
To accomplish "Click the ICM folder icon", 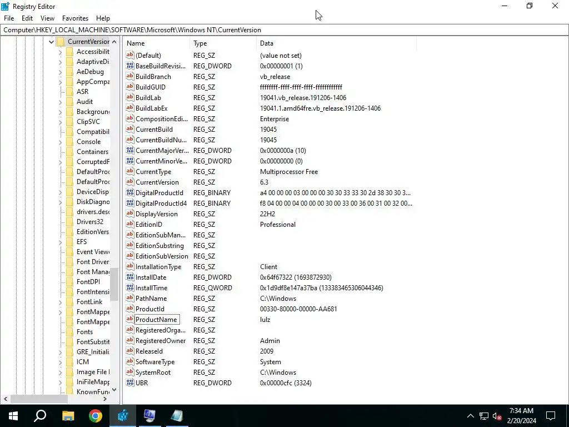I will click(70, 361).
